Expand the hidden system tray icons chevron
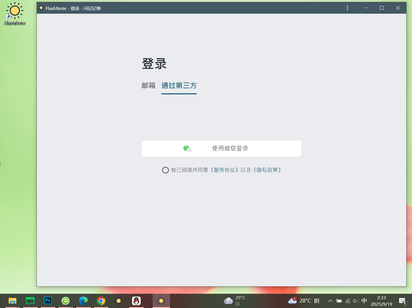 pos(330,301)
